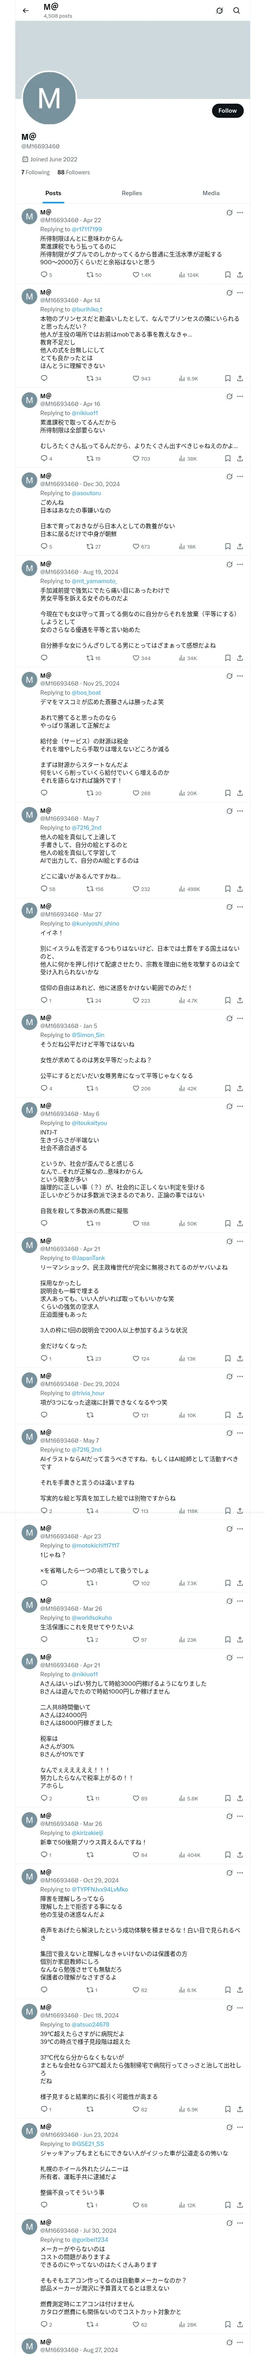Open @buriihiko_t mention link
Screen dimensions: 265x2356
point(87,310)
